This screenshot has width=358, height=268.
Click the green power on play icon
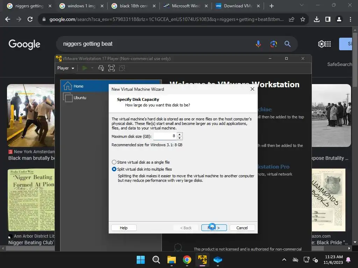(x=85, y=68)
